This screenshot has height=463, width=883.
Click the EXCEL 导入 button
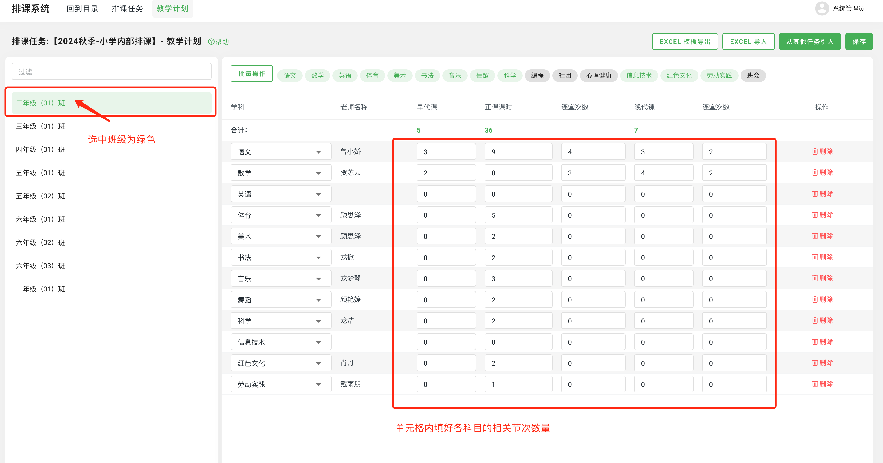point(748,41)
